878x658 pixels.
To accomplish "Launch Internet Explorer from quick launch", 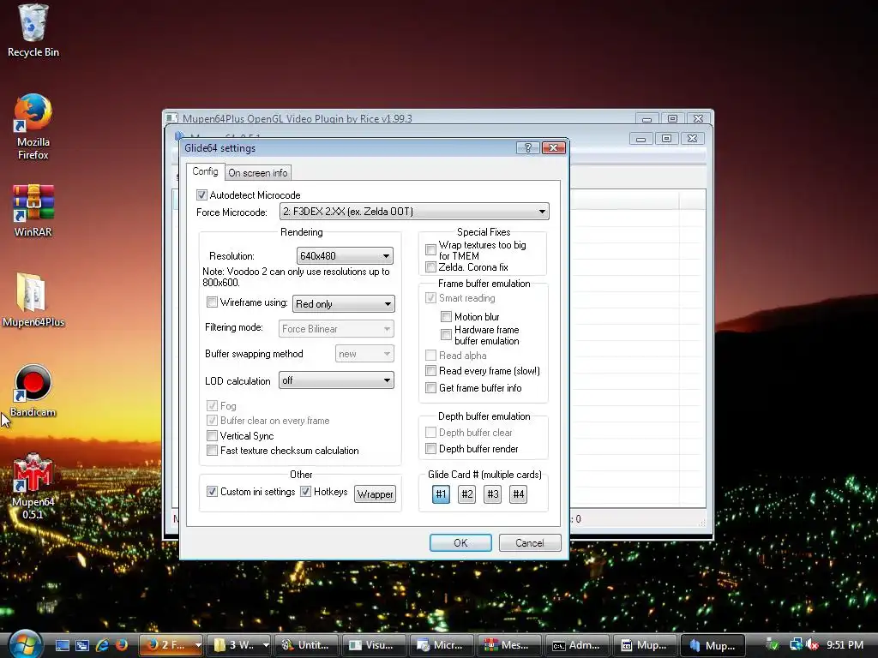I will 102,645.
